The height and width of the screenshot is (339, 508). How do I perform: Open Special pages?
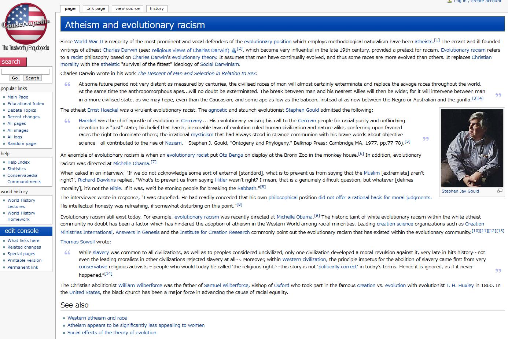click(x=21, y=254)
